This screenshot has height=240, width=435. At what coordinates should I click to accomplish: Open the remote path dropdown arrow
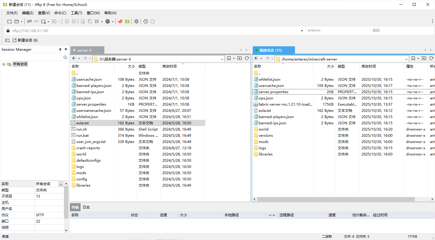[x=407, y=58]
